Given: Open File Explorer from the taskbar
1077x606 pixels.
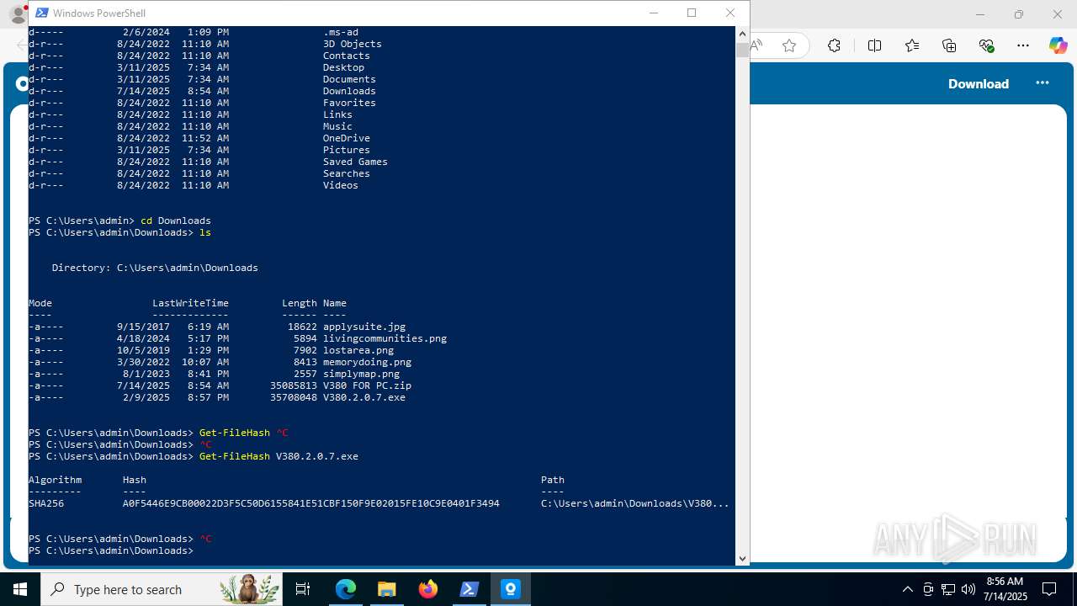Looking at the screenshot, I should point(387,589).
